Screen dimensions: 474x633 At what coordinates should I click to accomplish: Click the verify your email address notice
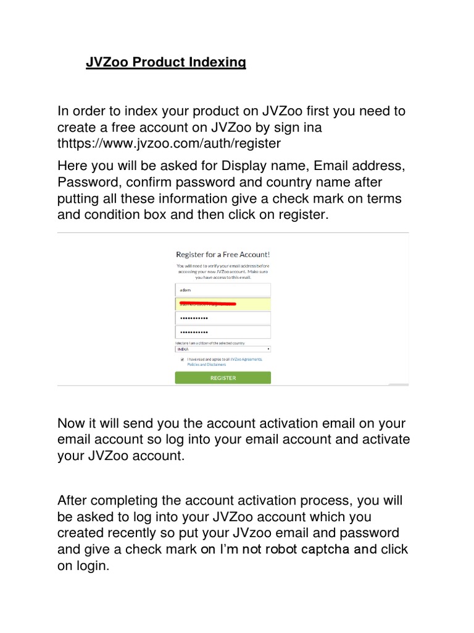point(223,271)
